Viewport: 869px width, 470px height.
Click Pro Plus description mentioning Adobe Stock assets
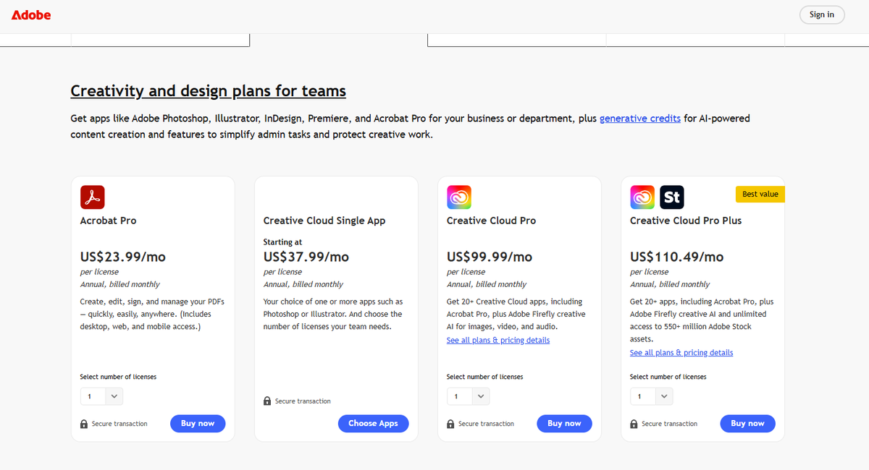point(702,320)
